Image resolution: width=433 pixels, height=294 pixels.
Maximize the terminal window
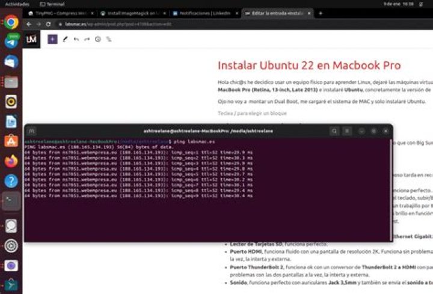pos(373,131)
